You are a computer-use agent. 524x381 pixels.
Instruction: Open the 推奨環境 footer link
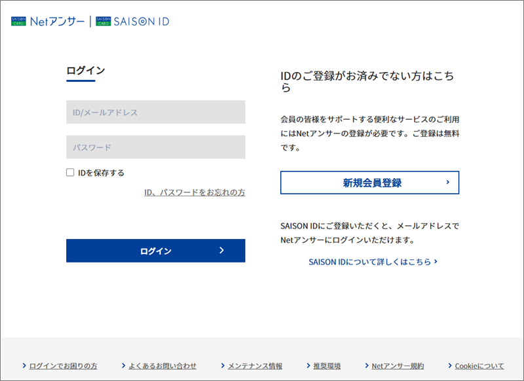click(x=327, y=366)
